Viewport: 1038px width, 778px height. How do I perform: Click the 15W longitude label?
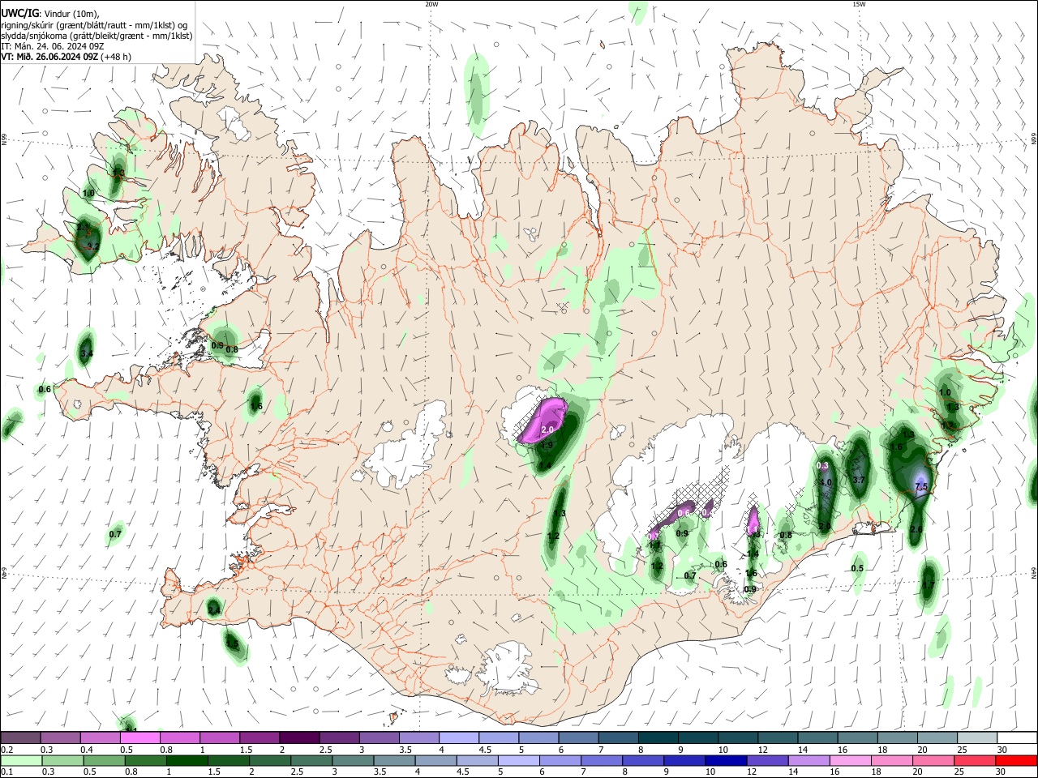[x=859, y=4]
